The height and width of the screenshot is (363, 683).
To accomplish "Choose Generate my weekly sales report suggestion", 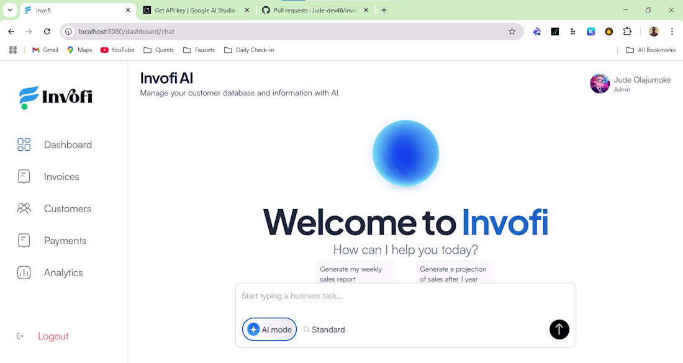I will [x=355, y=274].
